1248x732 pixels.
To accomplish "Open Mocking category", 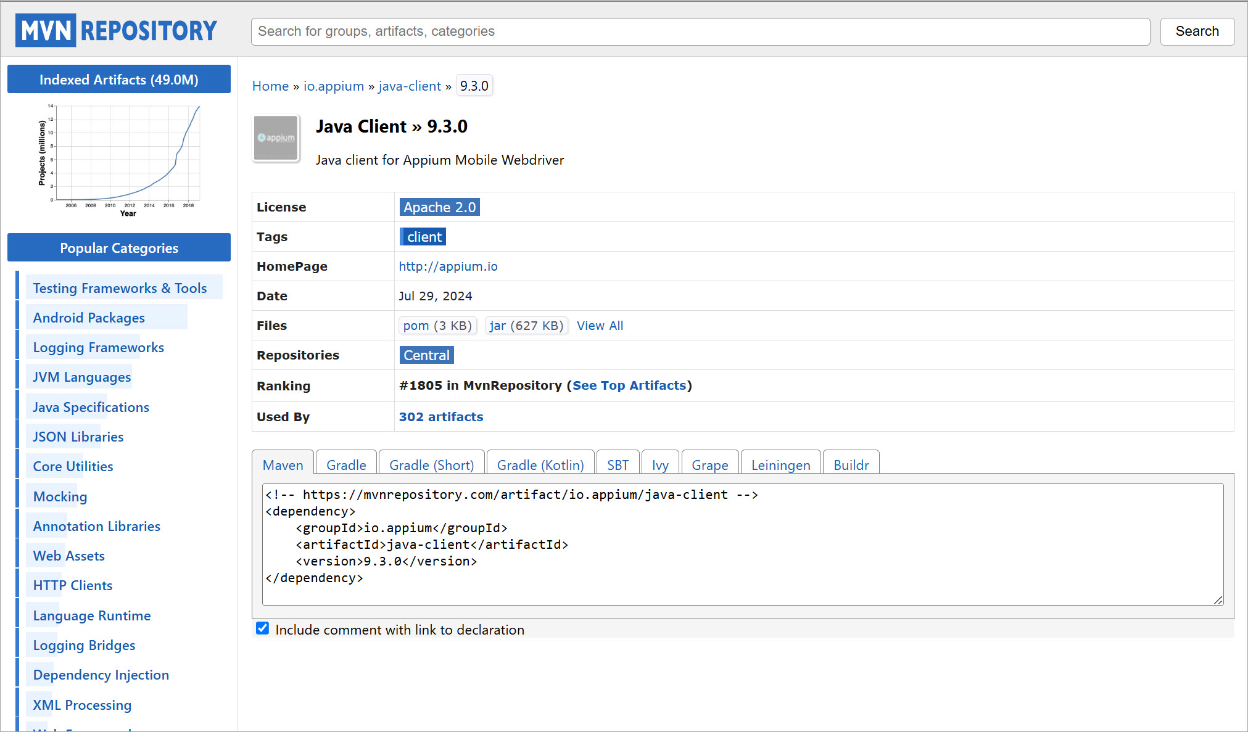I will click(x=60, y=496).
